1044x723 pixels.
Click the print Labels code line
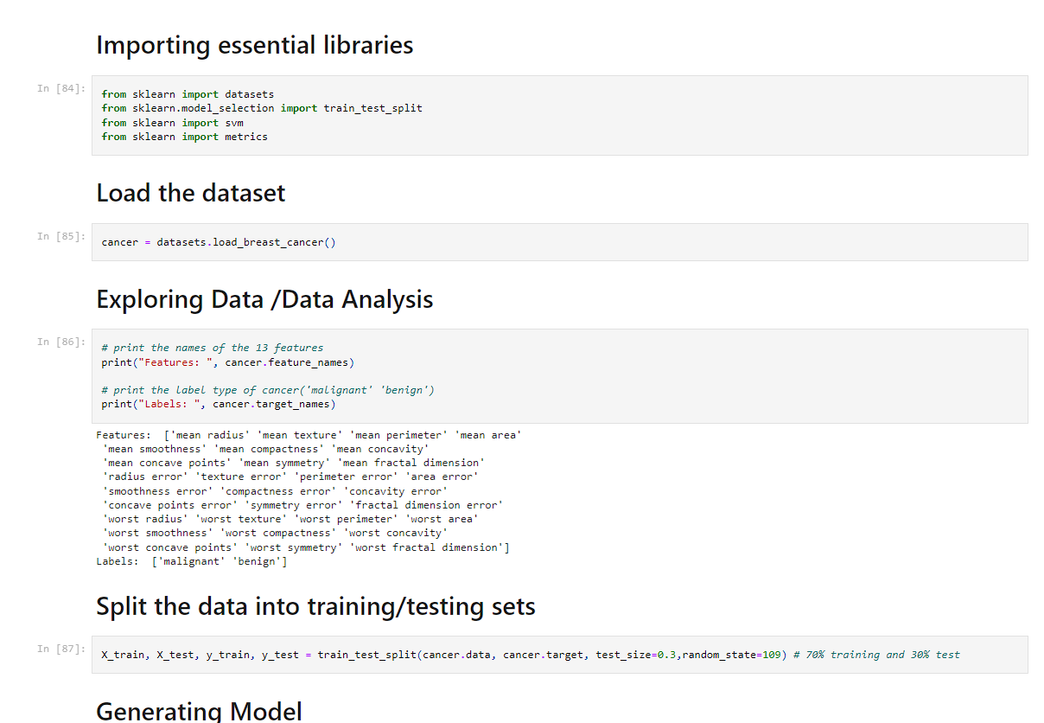[x=218, y=404]
